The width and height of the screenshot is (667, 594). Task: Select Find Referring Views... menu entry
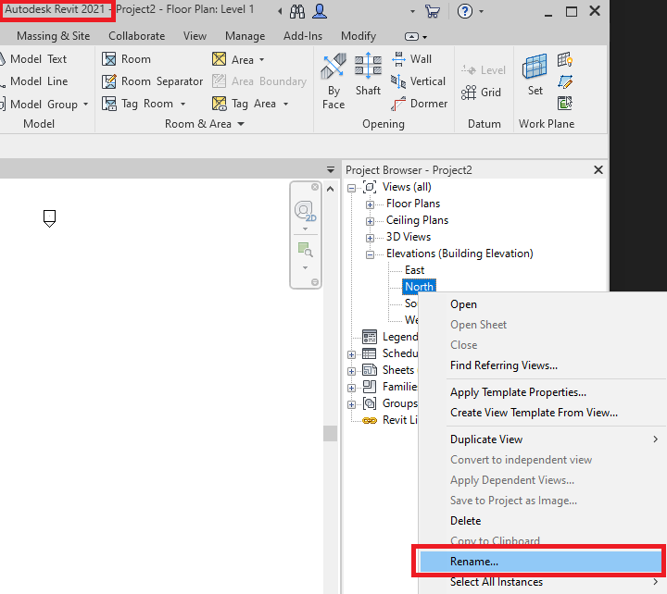[x=543, y=365]
